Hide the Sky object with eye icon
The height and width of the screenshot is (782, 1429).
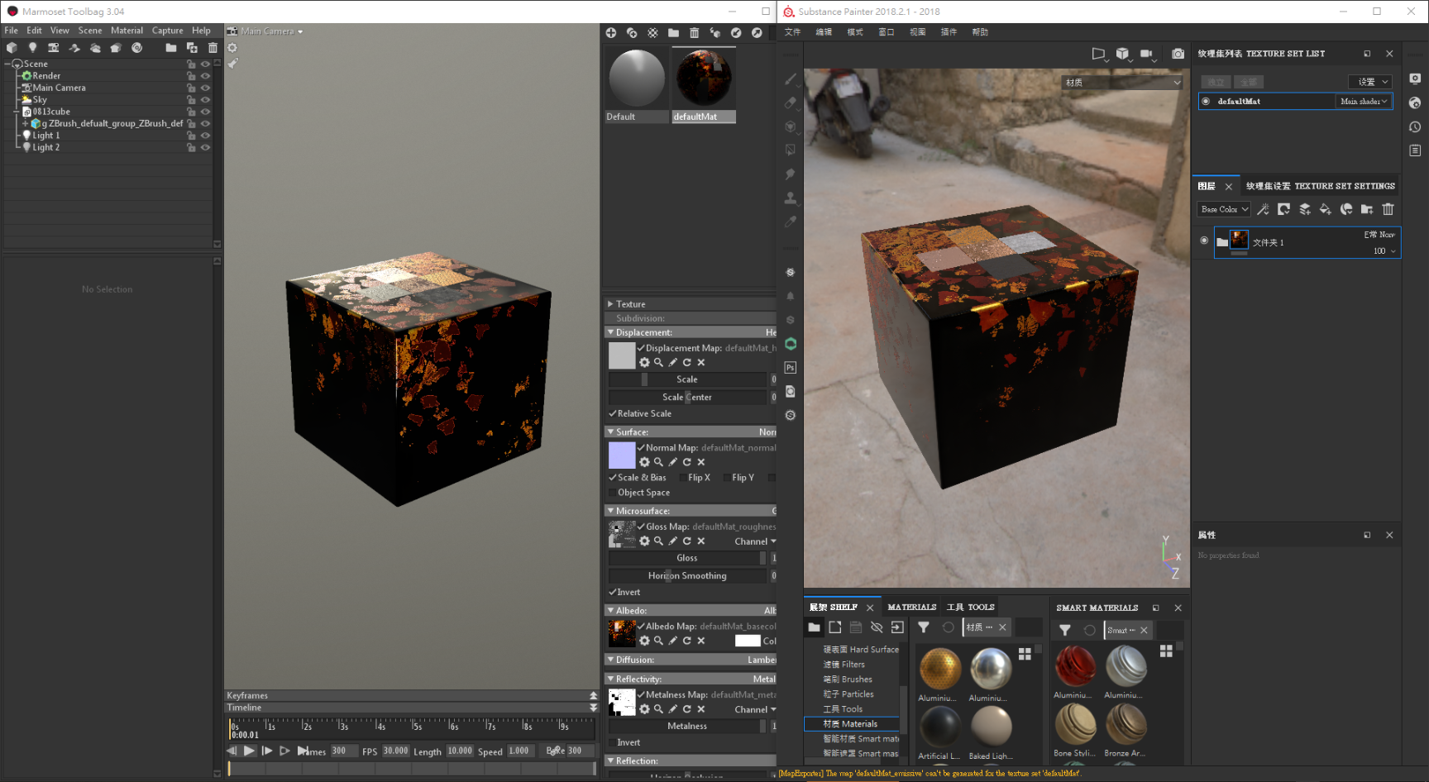pos(205,99)
